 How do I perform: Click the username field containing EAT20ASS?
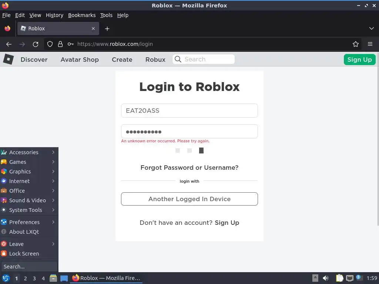tap(189, 111)
